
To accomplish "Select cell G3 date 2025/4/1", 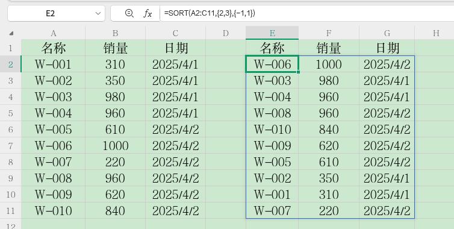I will [387, 80].
